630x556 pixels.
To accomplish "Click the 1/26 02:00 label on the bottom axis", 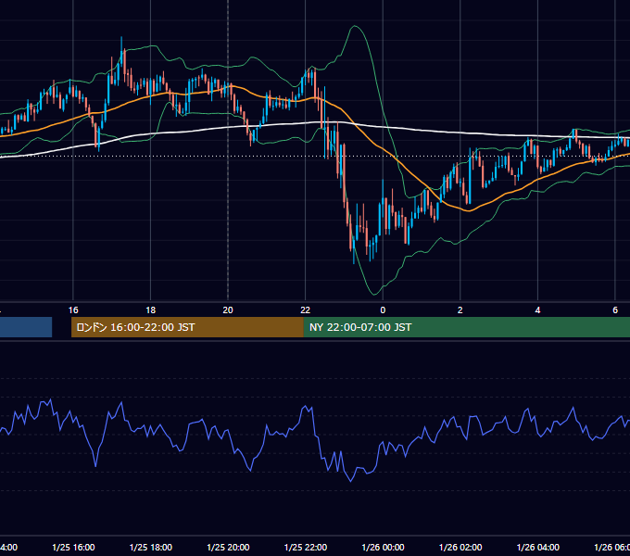I will tap(460, 547).
